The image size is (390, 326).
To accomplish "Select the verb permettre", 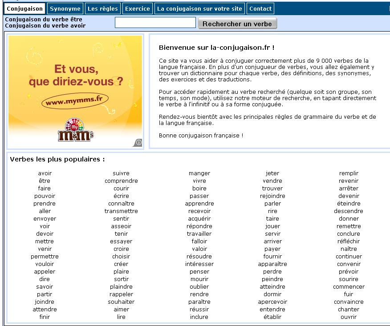I will [45, 257].
